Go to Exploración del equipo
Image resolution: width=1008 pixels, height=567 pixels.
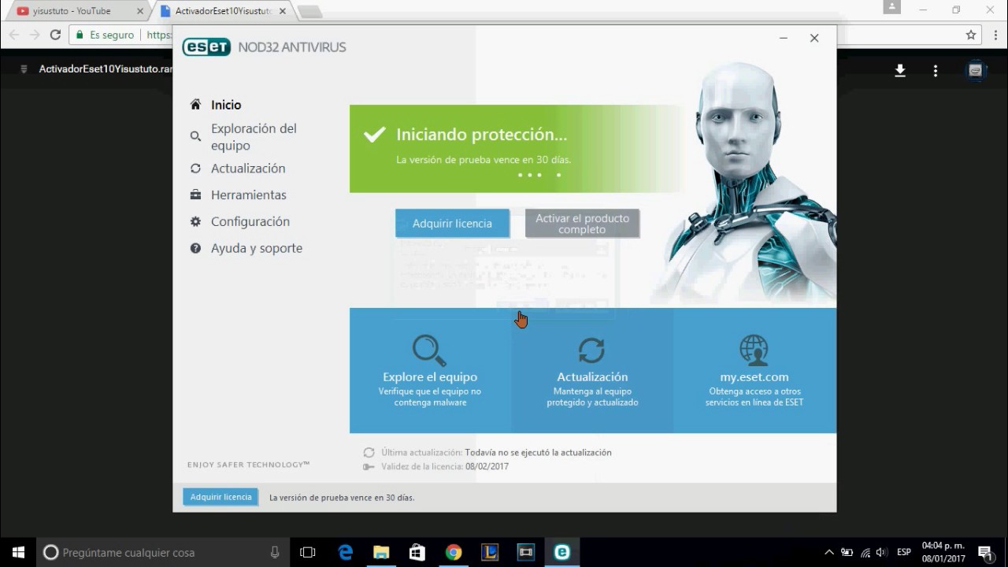254,137
